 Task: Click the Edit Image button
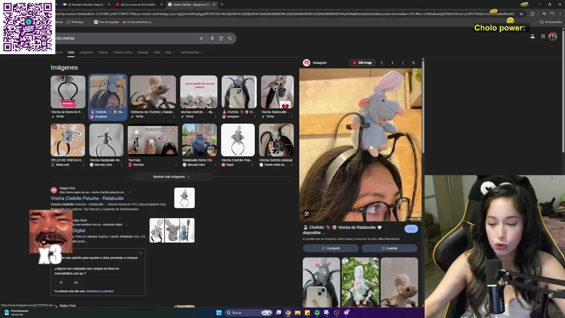[362, 63]
